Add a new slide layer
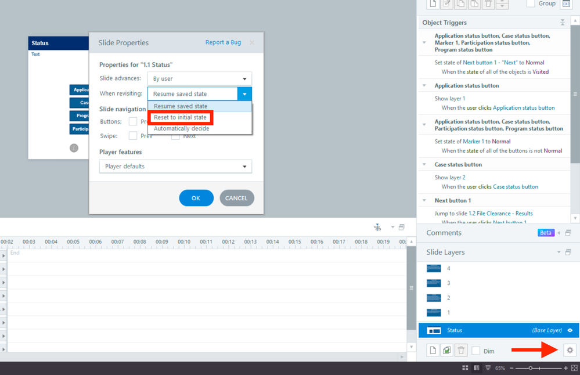The height and width of the screenshot is (375, 580). [433, 350]
